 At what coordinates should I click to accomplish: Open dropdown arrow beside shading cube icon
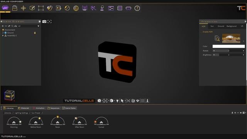click(114, 101)
